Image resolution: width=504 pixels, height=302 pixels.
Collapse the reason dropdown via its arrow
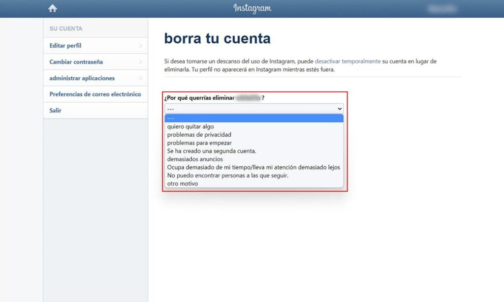point(340,109)
